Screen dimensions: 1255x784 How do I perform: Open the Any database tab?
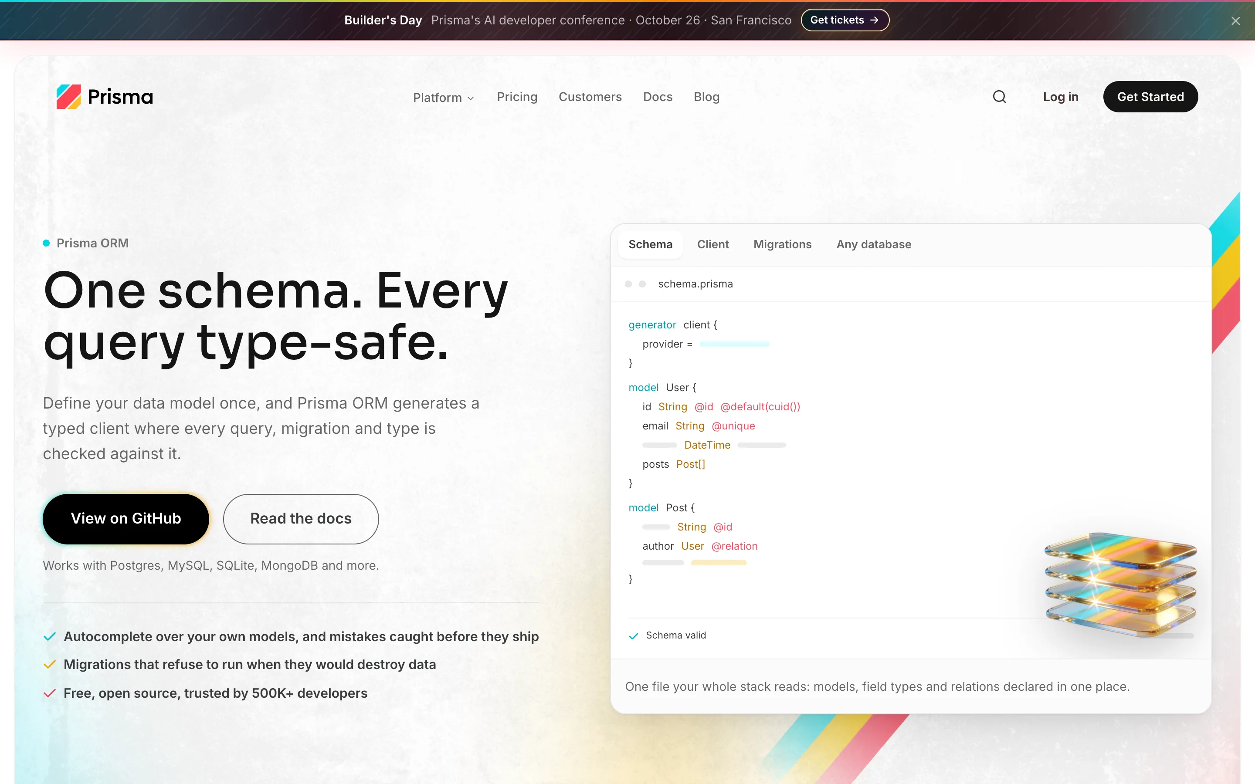873,244
